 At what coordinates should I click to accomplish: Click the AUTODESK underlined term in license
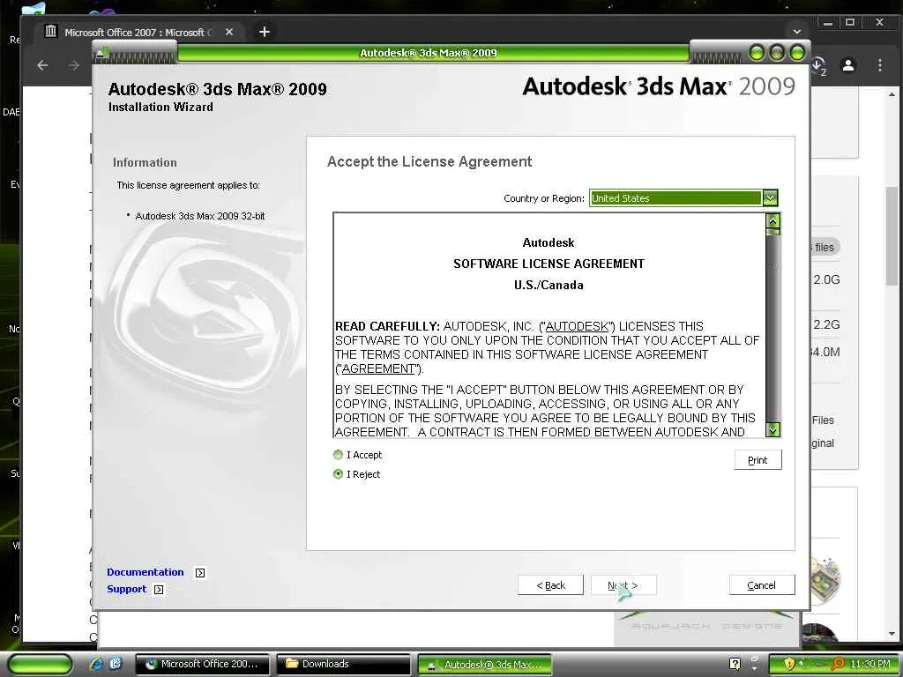tap(577, 326)
